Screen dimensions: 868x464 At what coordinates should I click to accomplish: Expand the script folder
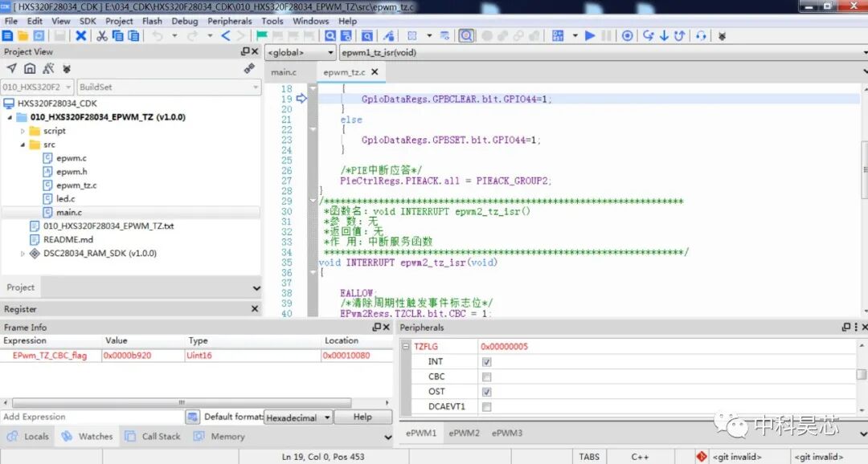[23, 131]
